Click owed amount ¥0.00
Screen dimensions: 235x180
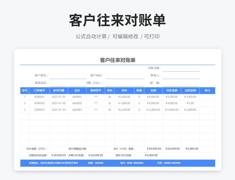coord(190,103)
